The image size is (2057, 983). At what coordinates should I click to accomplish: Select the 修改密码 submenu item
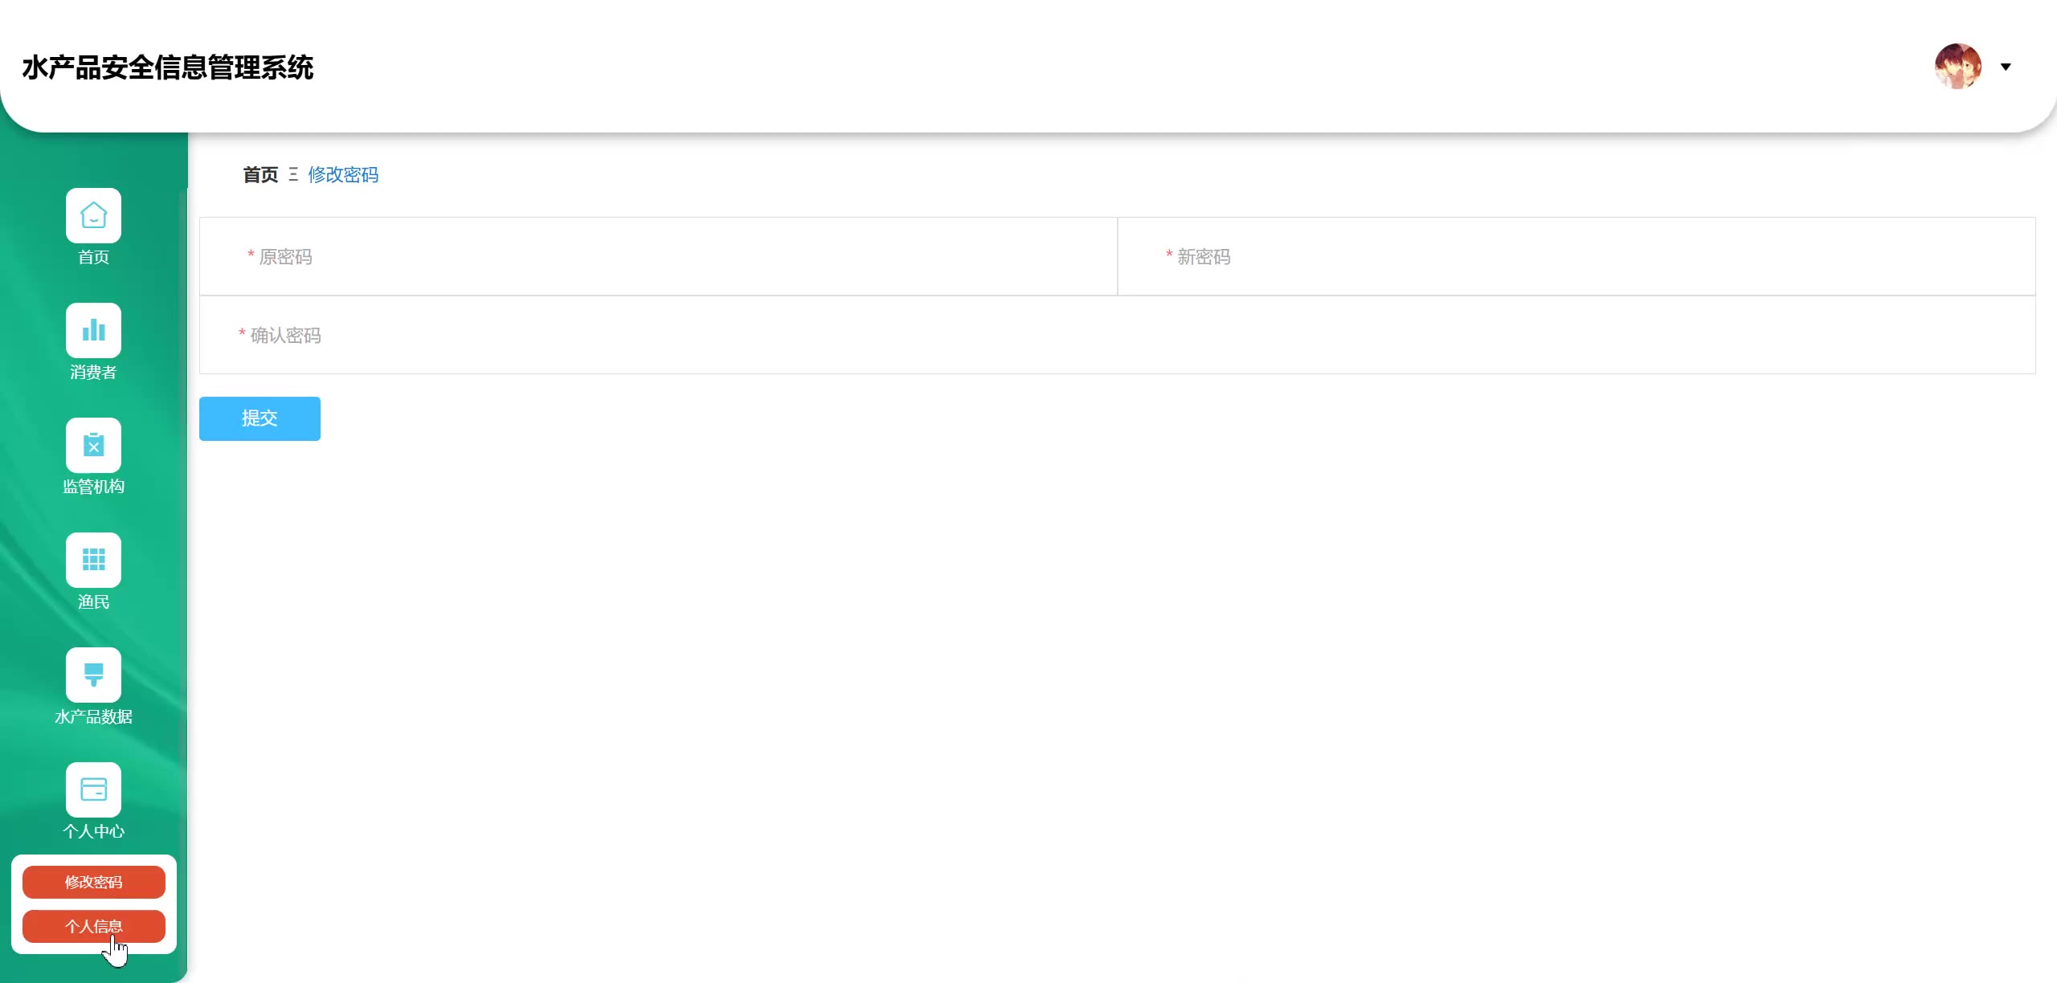pyautogui.click(x=93, y=882)
